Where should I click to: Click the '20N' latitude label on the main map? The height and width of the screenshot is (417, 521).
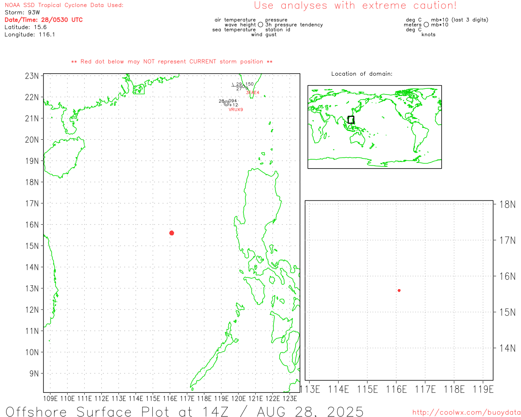pos(32,140)
